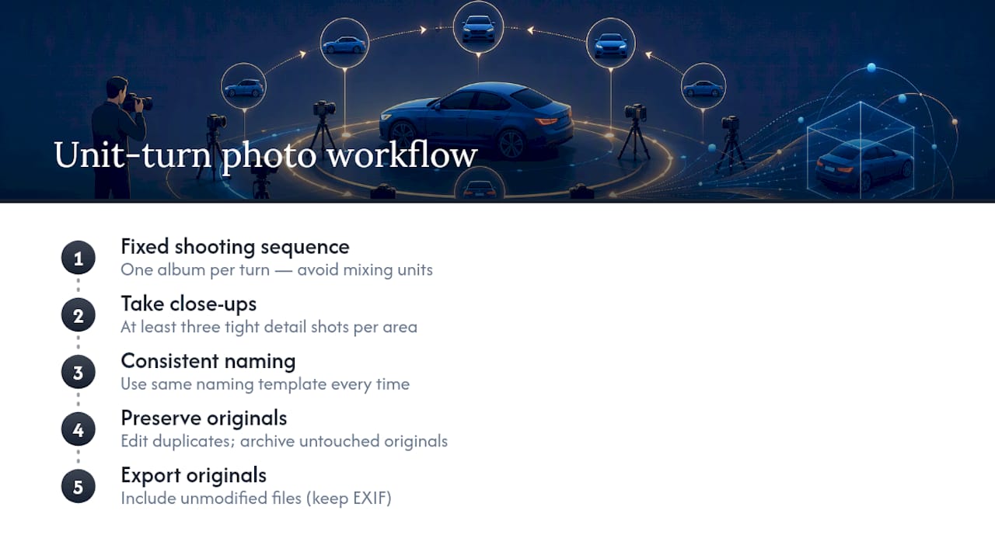Click the photographer figure holding a camera

[x=119, y=136]
